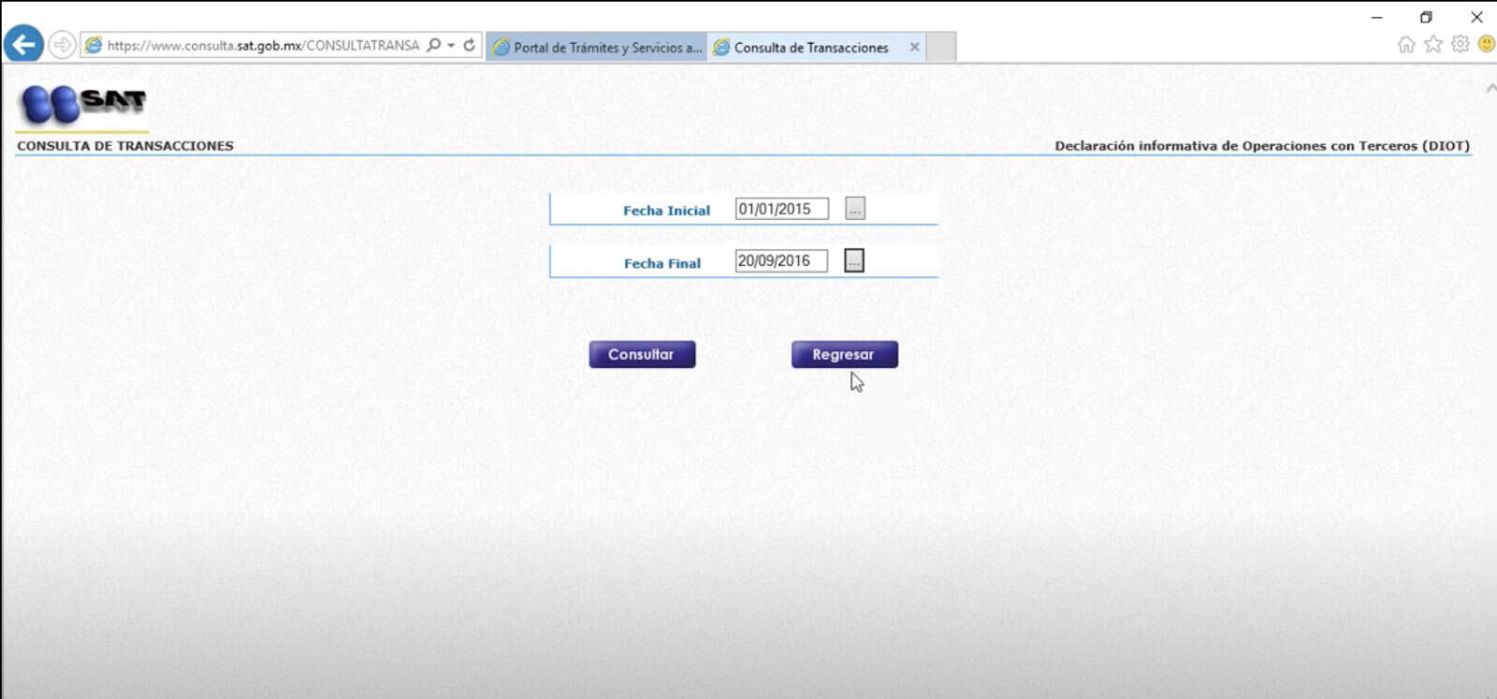Open the Home icon in browser toolbar
Screen dimensions: 1497x699
click(1405, 44)
